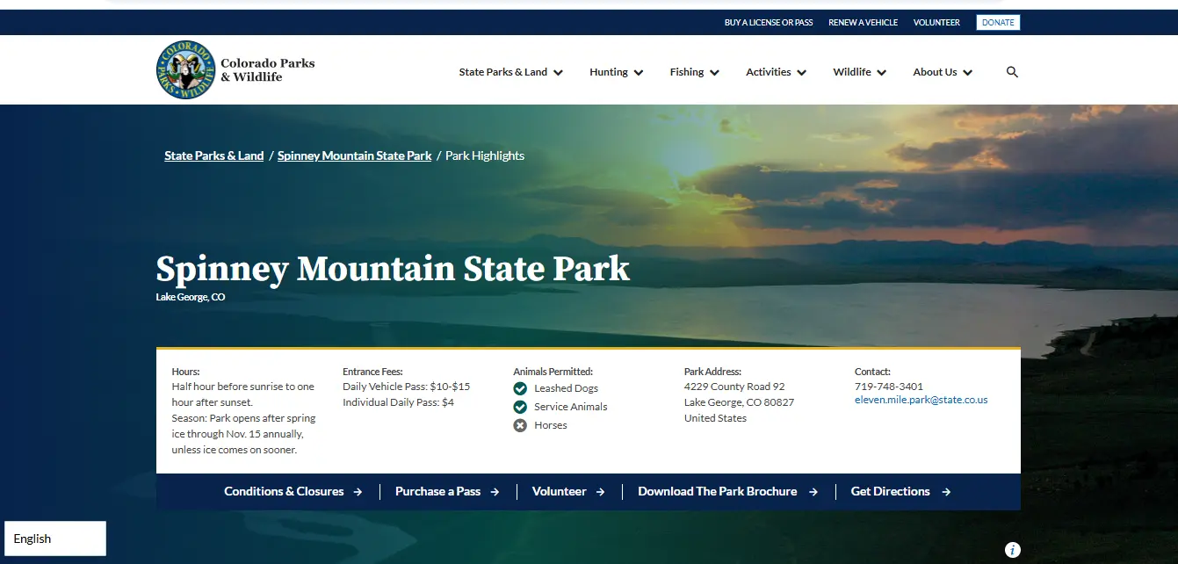Click the Lake George, CO subtitle
This screenshot has width=1178, height=564.
pyautogui.click(x=191, y=297)
